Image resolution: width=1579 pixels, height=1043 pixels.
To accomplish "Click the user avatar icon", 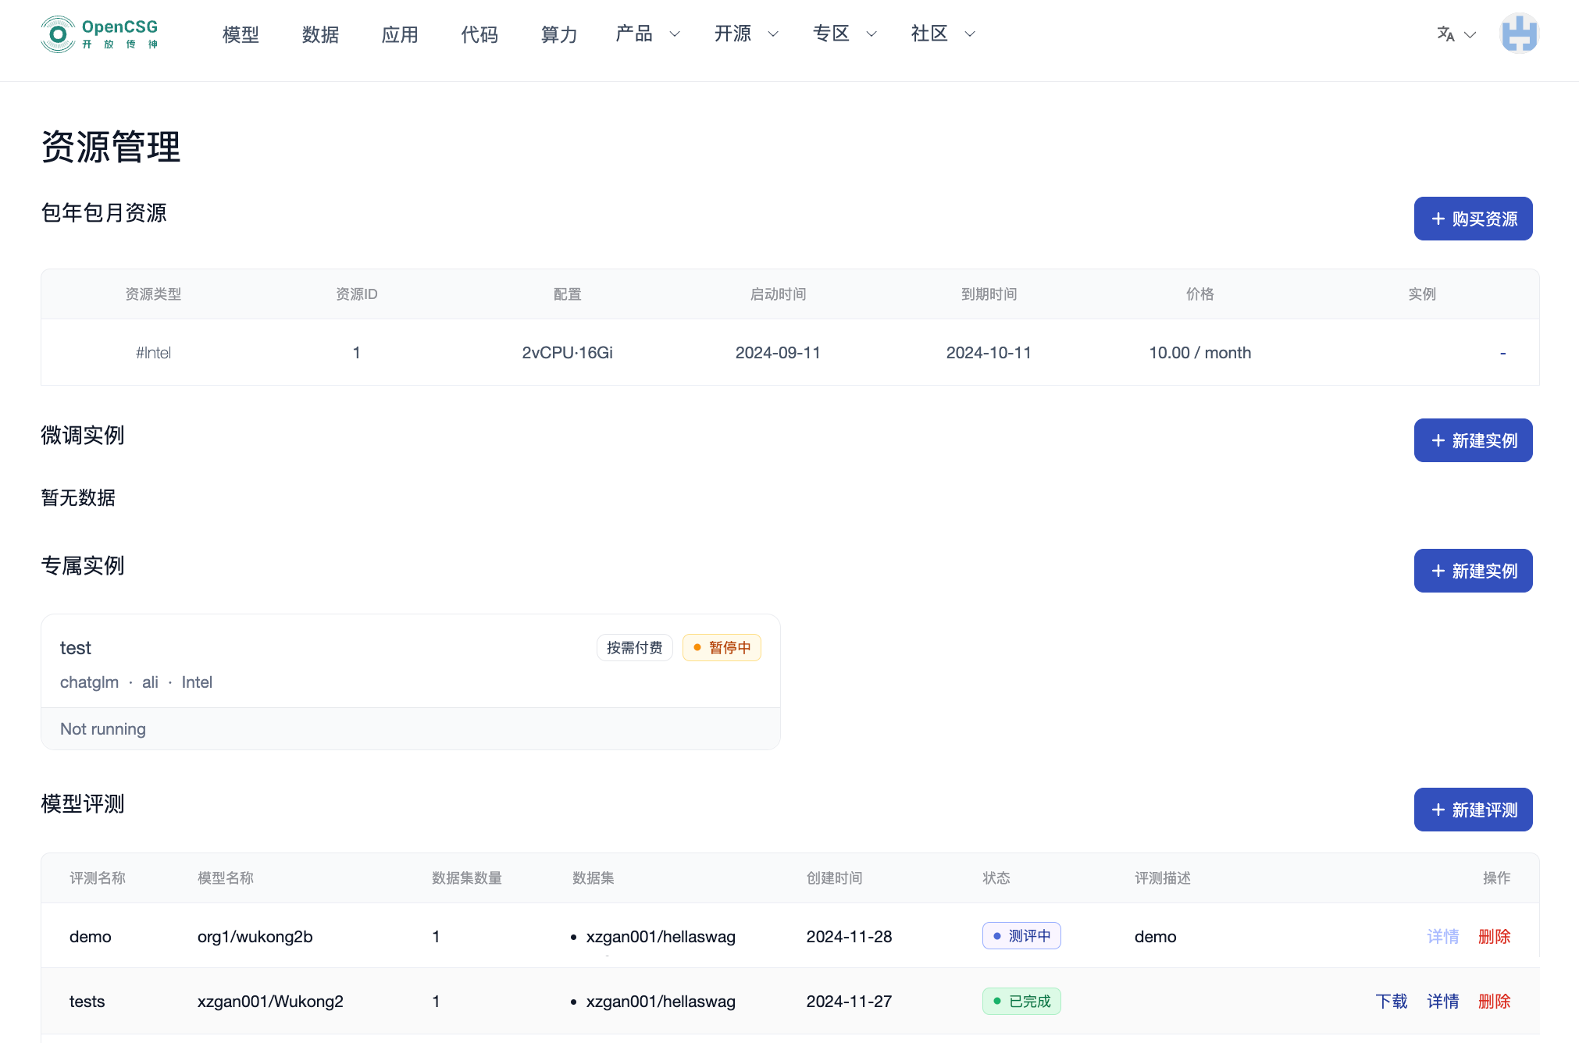I will click(1518, 34).
